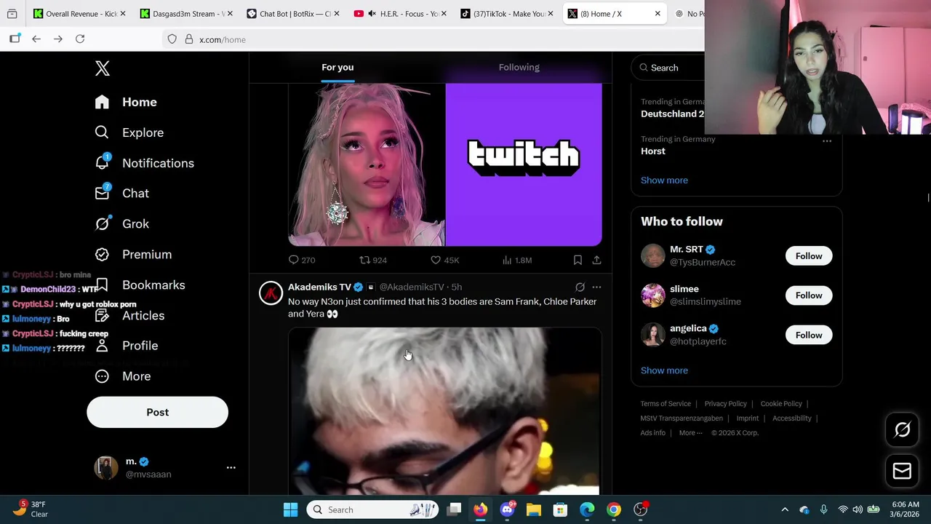Open Accessibility footer link

(791, 418)
